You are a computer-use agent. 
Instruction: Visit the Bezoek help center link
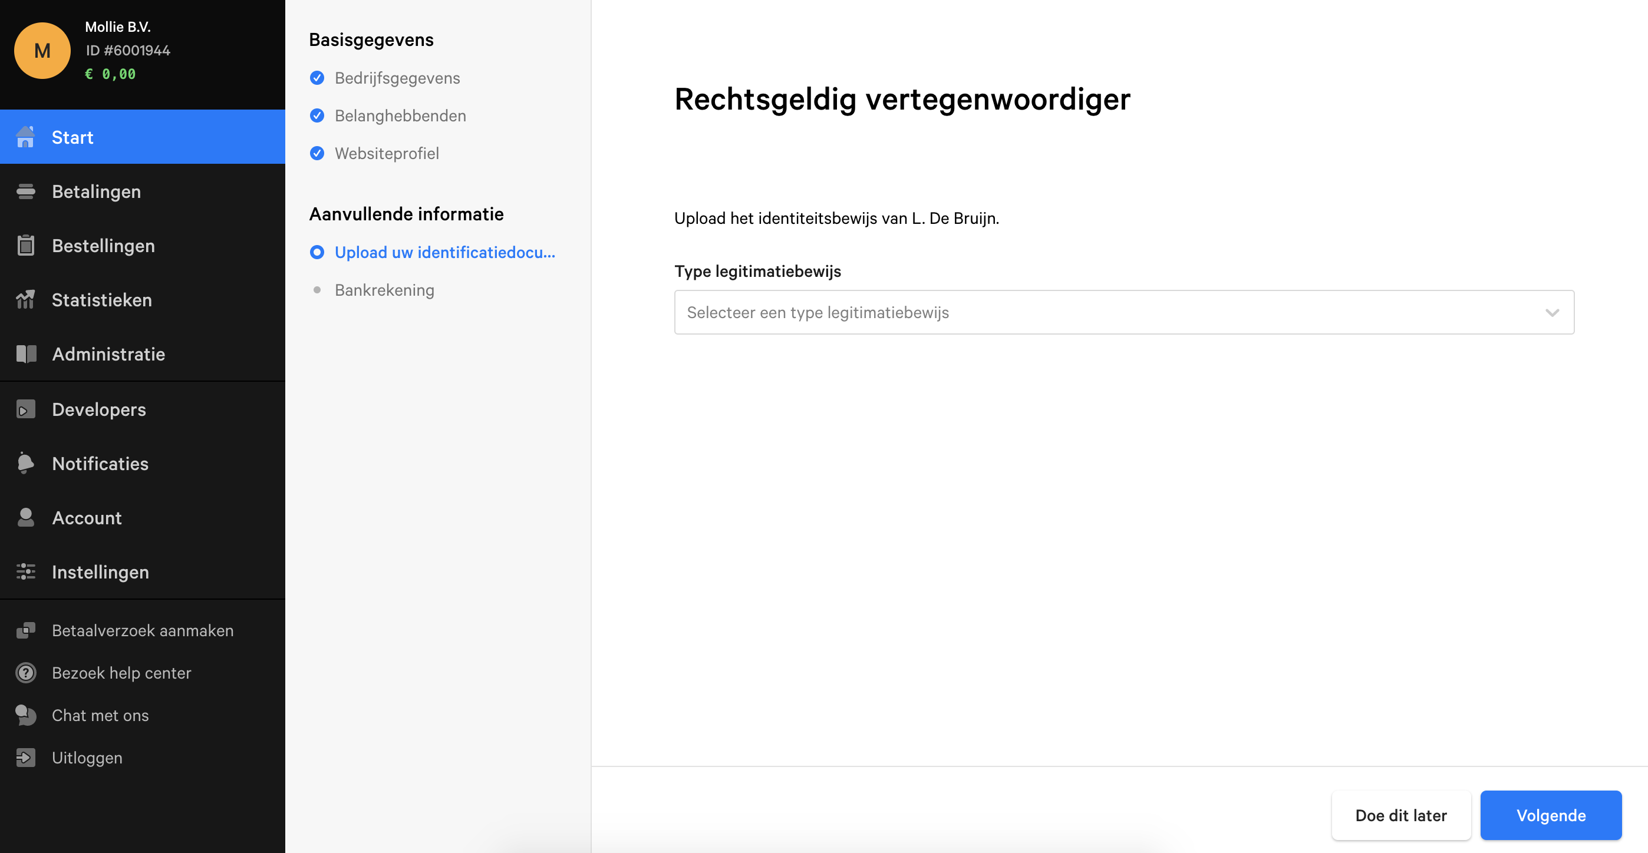point(143,673)
